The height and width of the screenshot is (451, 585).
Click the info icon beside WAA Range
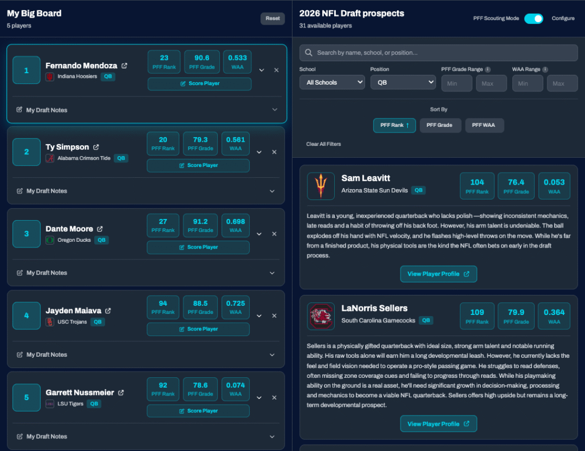coord(545,70)
